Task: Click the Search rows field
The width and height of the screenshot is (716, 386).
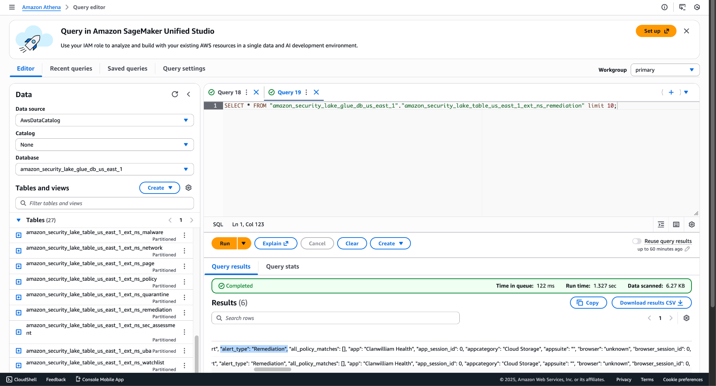Action: tap(335, 318)
